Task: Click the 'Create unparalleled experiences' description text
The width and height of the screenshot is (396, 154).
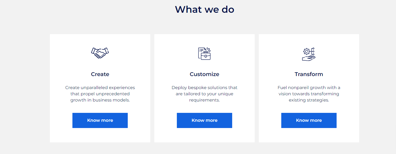Action: pos(100,94)
